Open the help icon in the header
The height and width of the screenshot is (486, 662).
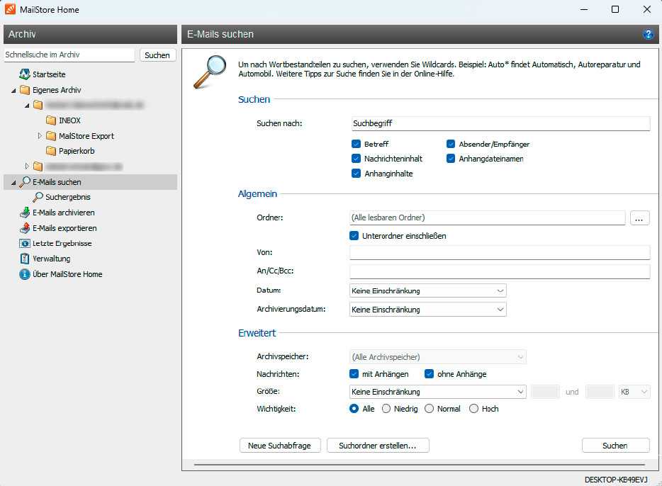[x=648, y=34]
